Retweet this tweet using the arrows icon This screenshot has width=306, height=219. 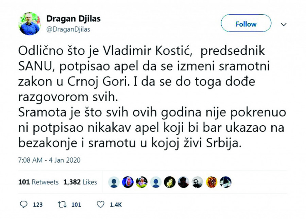[x=62, y=204]
